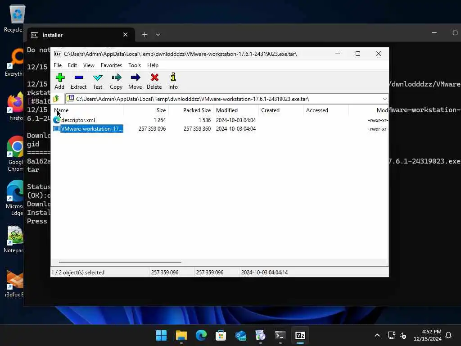Viewport: 461px width, 346px height.
Task: Delete the selected file with the red X
Action: [154, 81]
